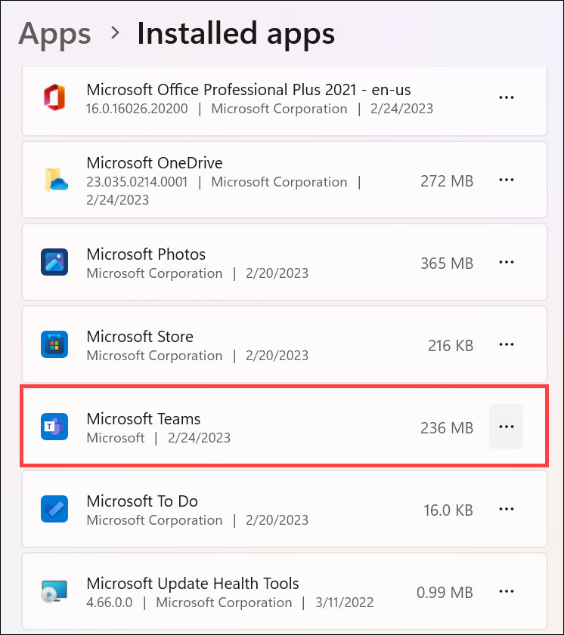
Task: Open three-dot menu for Update Health Tools
Action: (507, 592)
